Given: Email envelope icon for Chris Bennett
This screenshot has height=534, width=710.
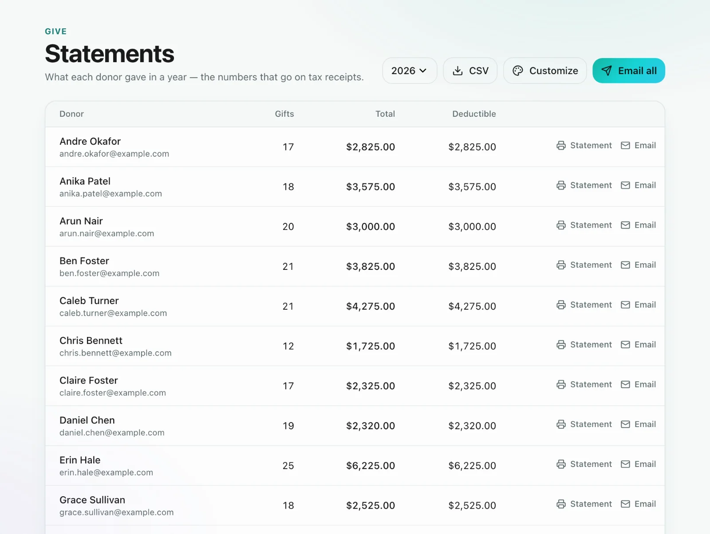Looking at the screenshot, I should (625, 345).
